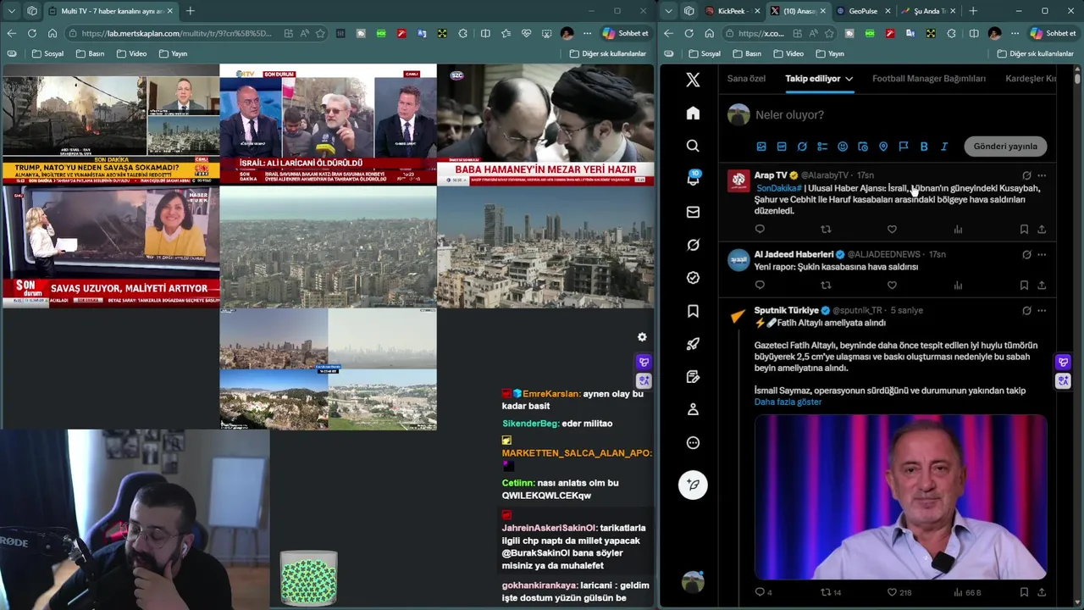Open the rocket icon in X sidebar
This screenshot has height=610, width=1084.
(693, 344)
